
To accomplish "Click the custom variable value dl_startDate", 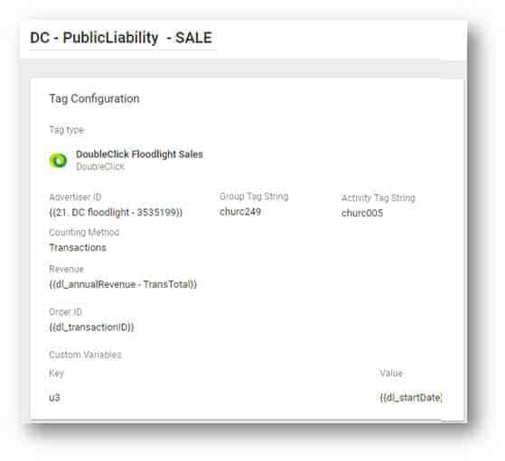I will [x=411, y=398].
